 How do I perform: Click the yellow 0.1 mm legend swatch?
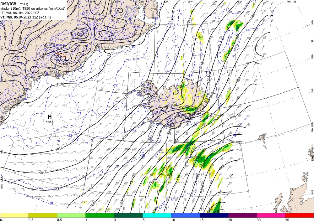[x=14, y=215]
